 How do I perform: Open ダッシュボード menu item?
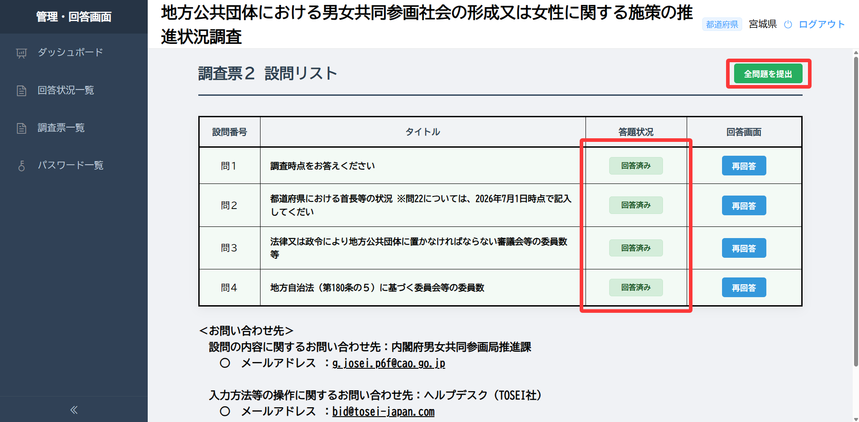point(74,52)
